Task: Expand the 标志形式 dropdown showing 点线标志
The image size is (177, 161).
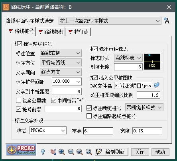Action: coord(128,58)
